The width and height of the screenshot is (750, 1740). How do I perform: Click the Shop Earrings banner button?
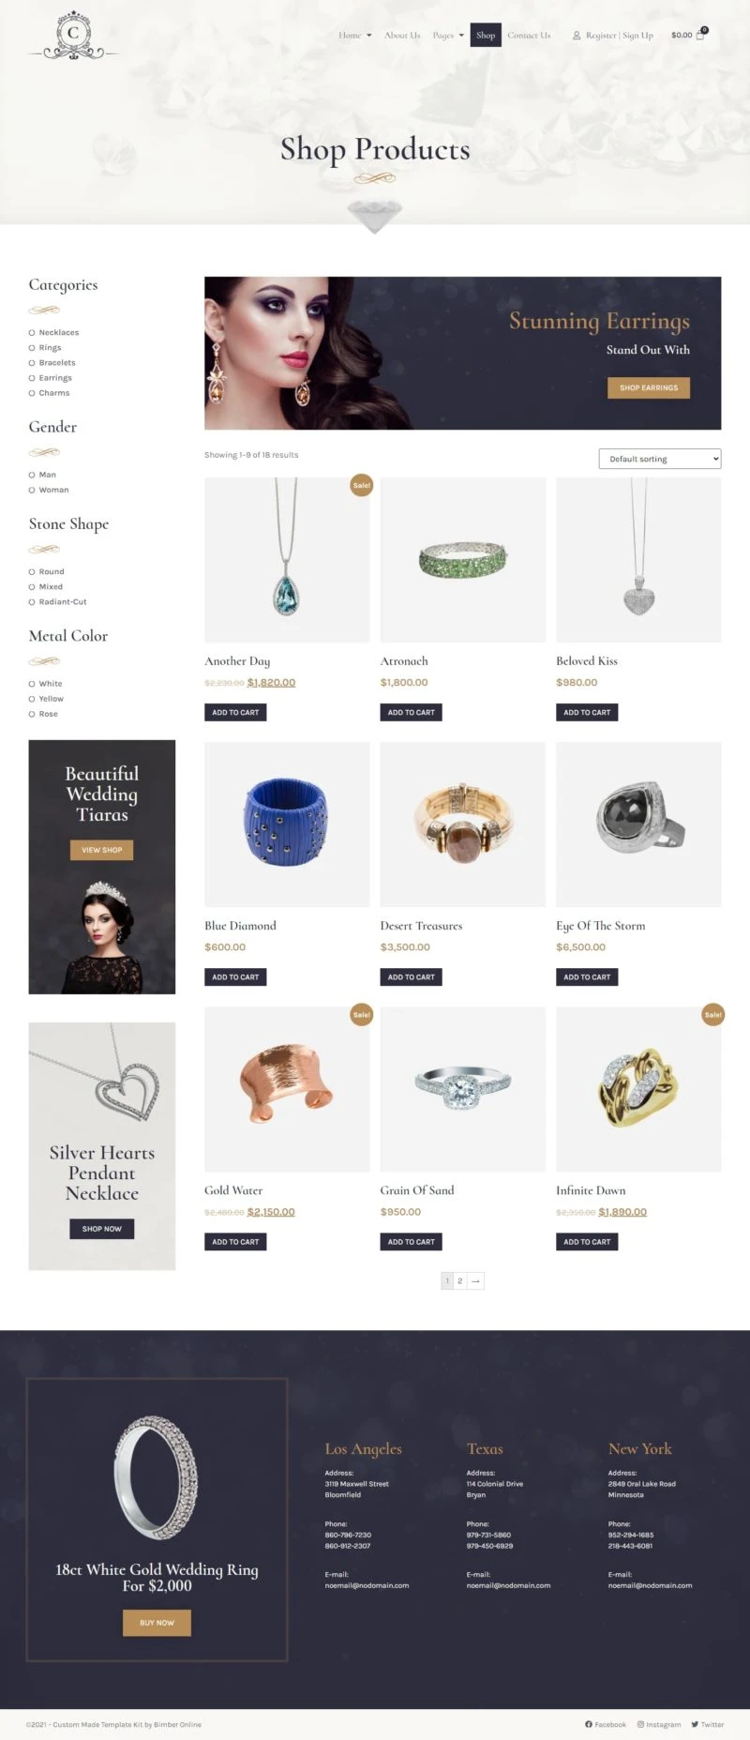pos(649,387)
